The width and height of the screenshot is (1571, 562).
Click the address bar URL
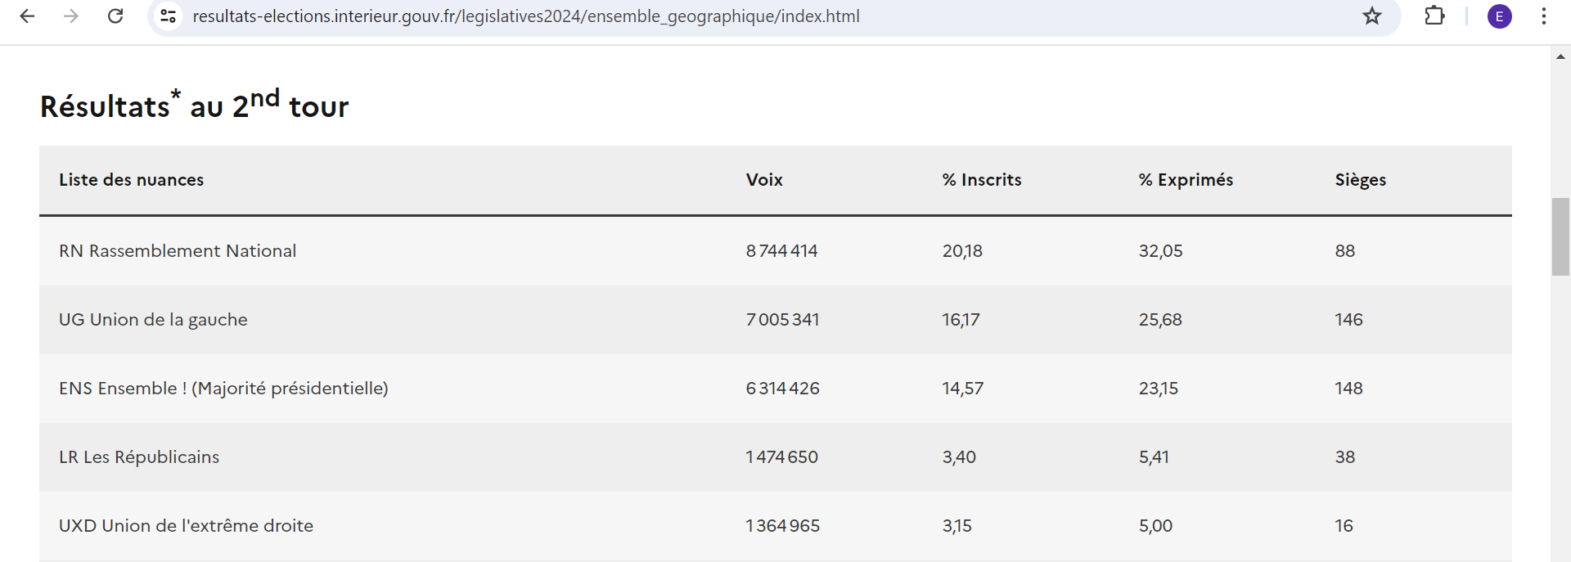point(525,16)
